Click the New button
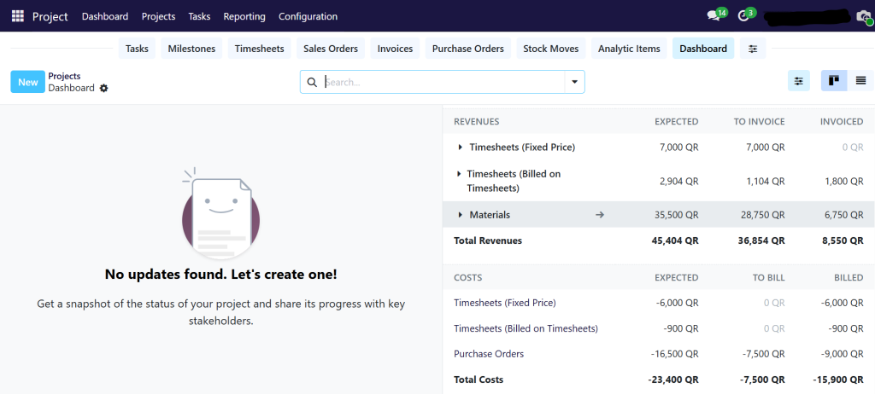The height and width of the screenshot is (394, 875). tap(28, 82)
